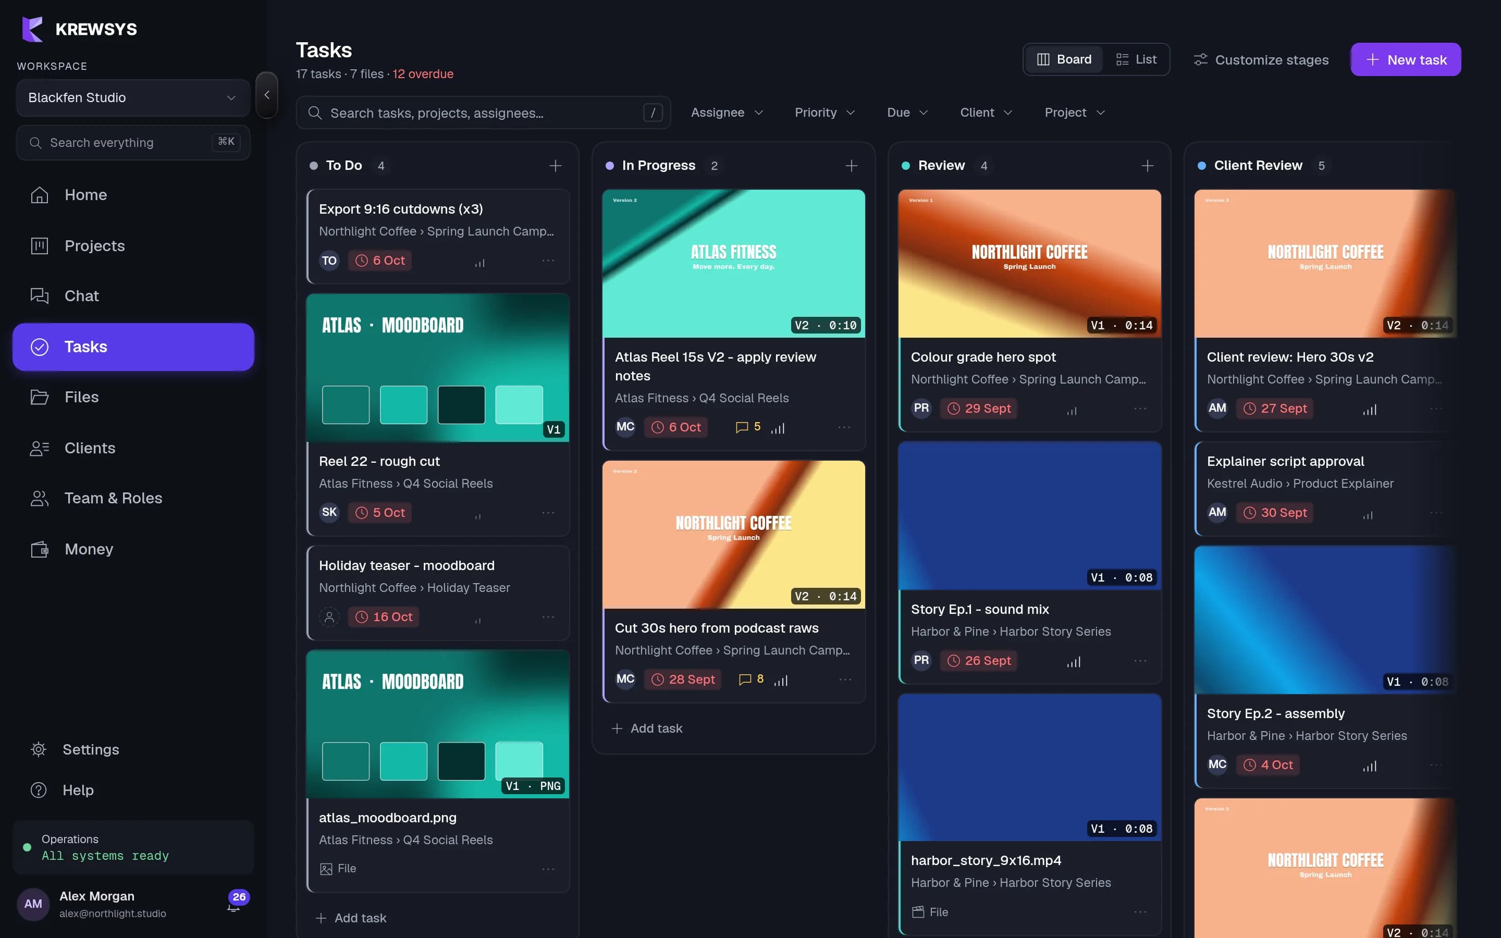Viewport: 1501px width, 938px height.
Task: Open more options on harbor_story_9x16.mp4 card
Action: coord(1139,912)
